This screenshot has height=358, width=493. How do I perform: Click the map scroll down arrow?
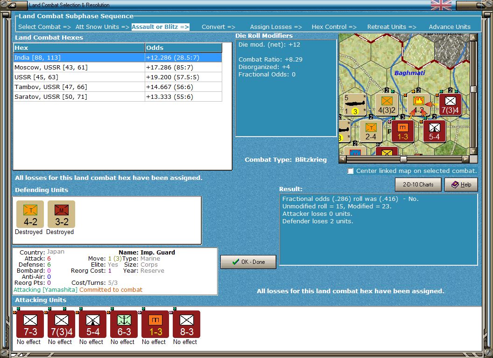[473, 151]
